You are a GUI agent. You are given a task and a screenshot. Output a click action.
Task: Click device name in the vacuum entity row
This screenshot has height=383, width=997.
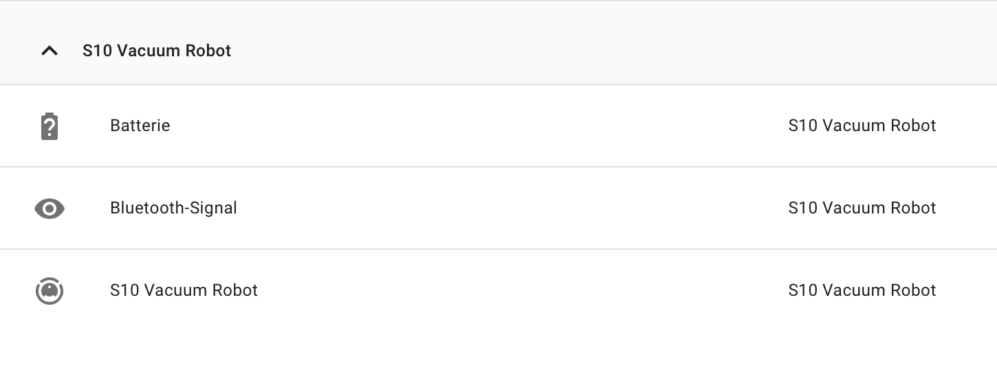[x=862, y=290]
